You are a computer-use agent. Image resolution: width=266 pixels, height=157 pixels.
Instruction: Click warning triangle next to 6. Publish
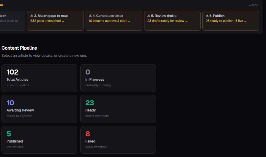tap(207, 16)
